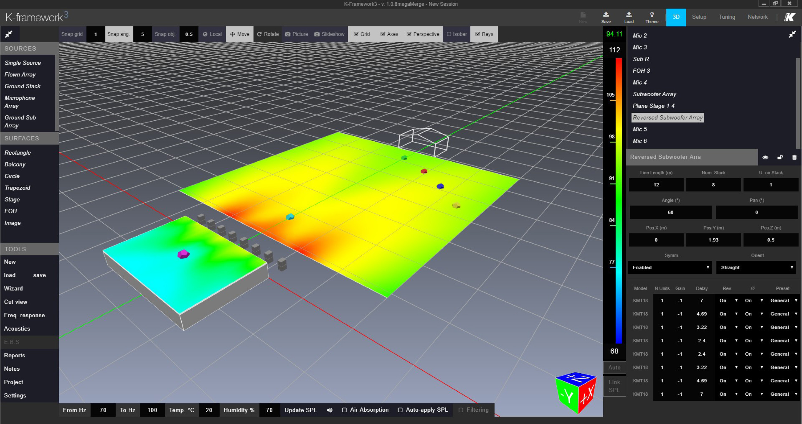Switch to the Tuning tab
Image resolution: width=802 pixels, height=424 pixels.
tap(727, 17)
